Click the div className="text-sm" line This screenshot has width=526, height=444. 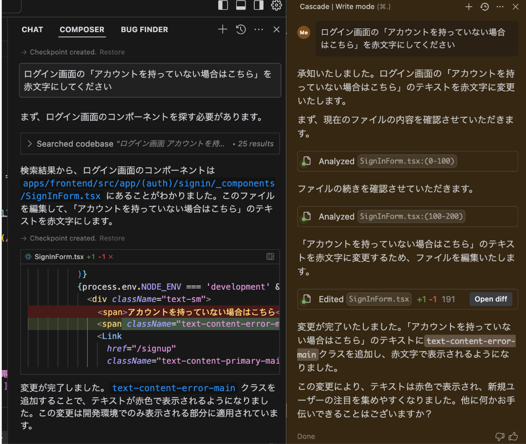click(x=149, y=299)
